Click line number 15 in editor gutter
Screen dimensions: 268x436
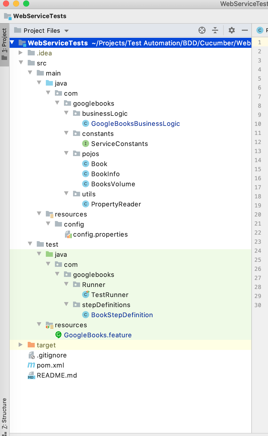[x=258, y=169]
